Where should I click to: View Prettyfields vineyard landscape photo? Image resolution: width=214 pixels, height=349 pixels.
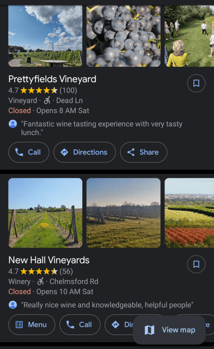[45, 36]
